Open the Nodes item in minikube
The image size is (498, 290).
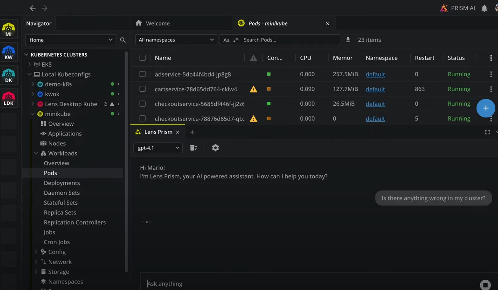coord(57,143)
